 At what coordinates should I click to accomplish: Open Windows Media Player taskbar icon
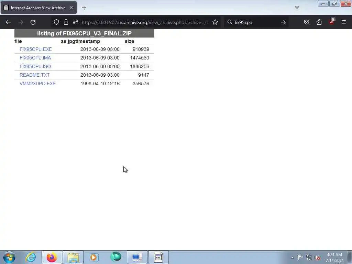point(94,257)
